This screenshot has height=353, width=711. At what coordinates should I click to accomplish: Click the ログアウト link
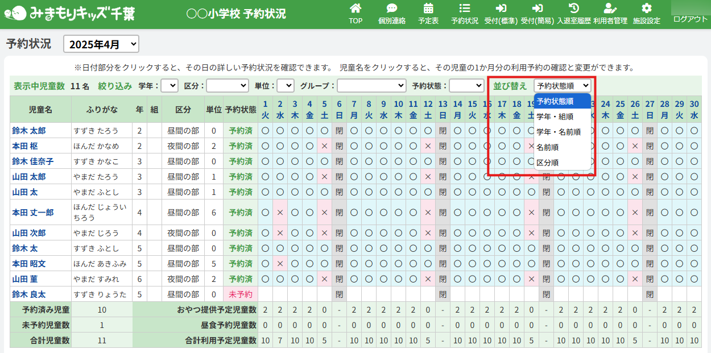click(x=690, y=19)
